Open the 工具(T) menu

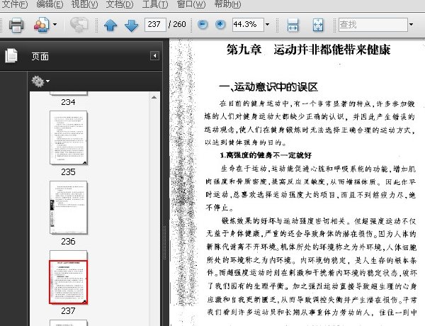pyautogui.click(x=155, y=4)
